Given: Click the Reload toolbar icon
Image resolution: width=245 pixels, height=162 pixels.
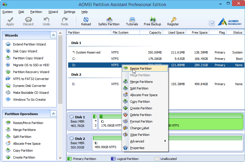Looking at the screenshot, I should pos(86,21).
